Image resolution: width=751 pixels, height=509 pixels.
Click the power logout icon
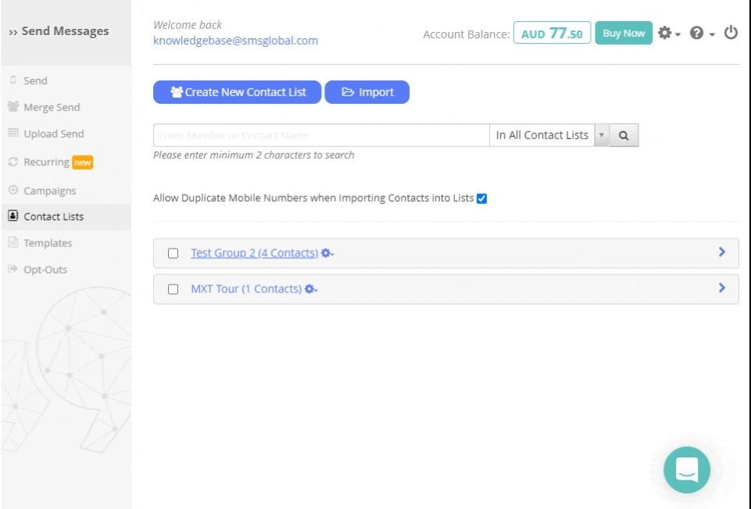coord(731,33)
